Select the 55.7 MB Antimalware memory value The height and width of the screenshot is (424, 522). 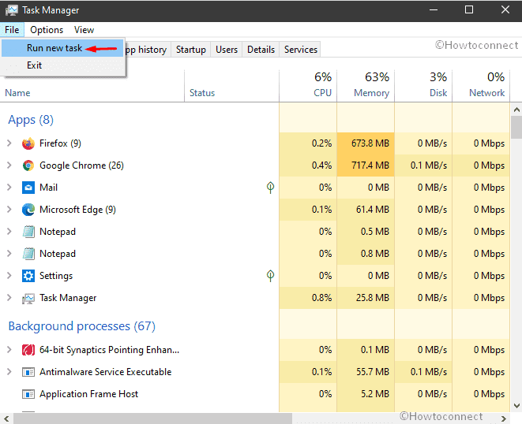(373, 372)
